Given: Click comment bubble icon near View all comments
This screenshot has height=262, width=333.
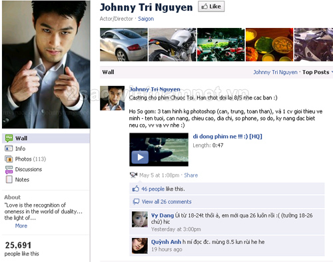Looking at the screenshot, I should (x=136, y=201).
